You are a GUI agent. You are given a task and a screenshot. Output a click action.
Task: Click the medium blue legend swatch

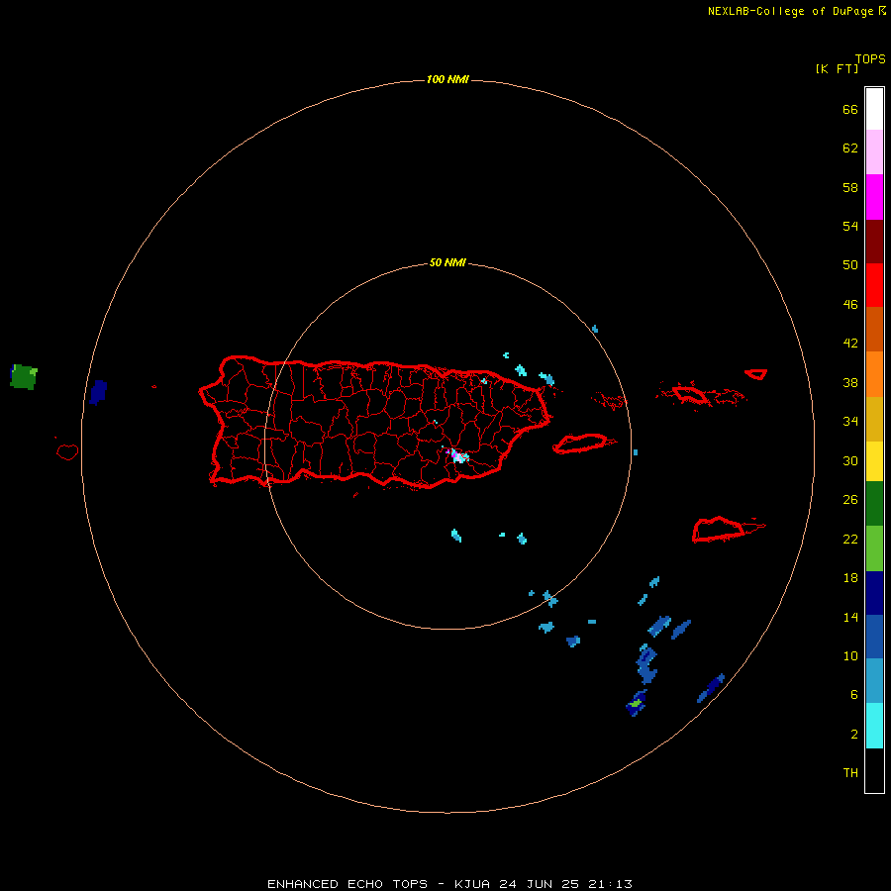click(x=874, y=637)
